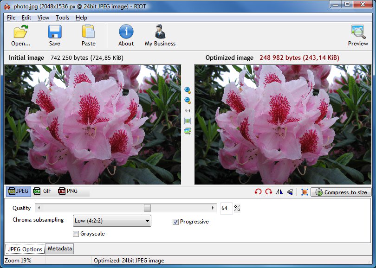Click the optimized size 248 982 bytes text
Screen dimensions: 376x268
pyautogui.click(x=299, y=57)
